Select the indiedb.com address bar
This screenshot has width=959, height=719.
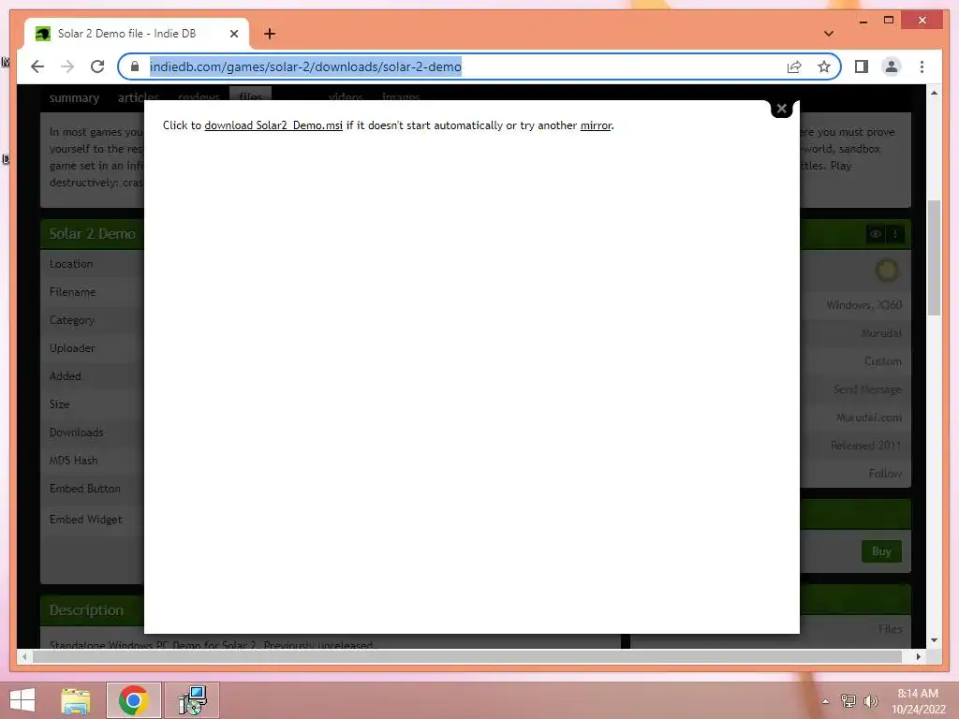305,66
